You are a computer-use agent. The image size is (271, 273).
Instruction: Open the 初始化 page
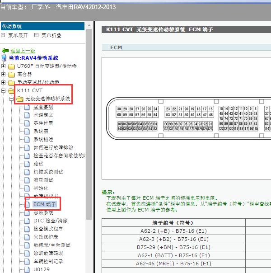(x=41, y=188)
